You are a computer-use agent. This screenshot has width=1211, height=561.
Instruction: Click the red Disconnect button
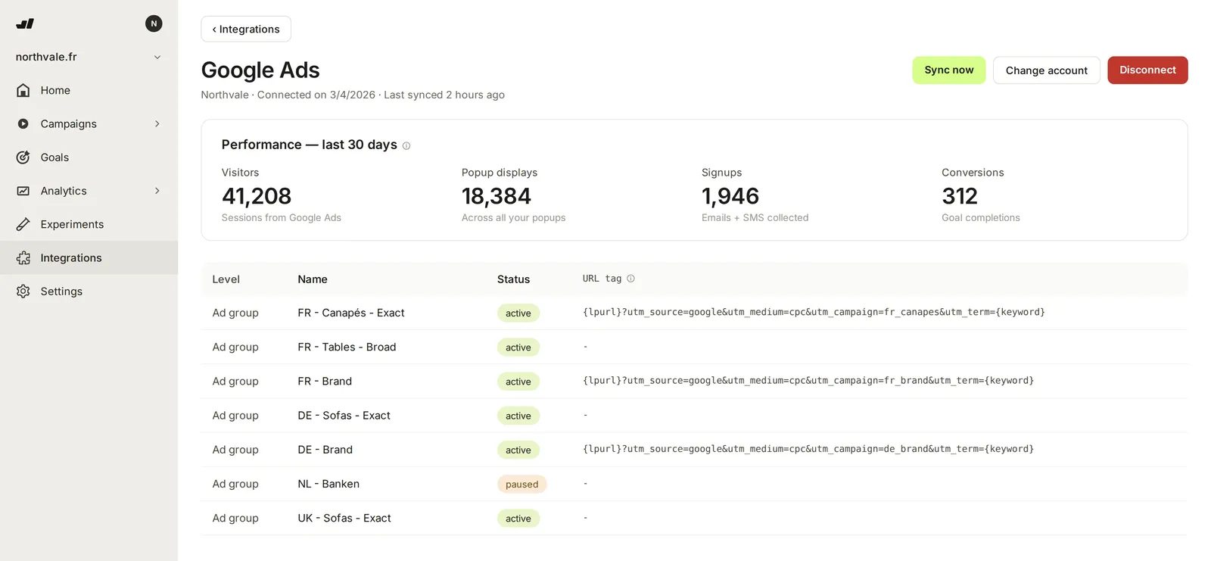[x=1147, y=70]
